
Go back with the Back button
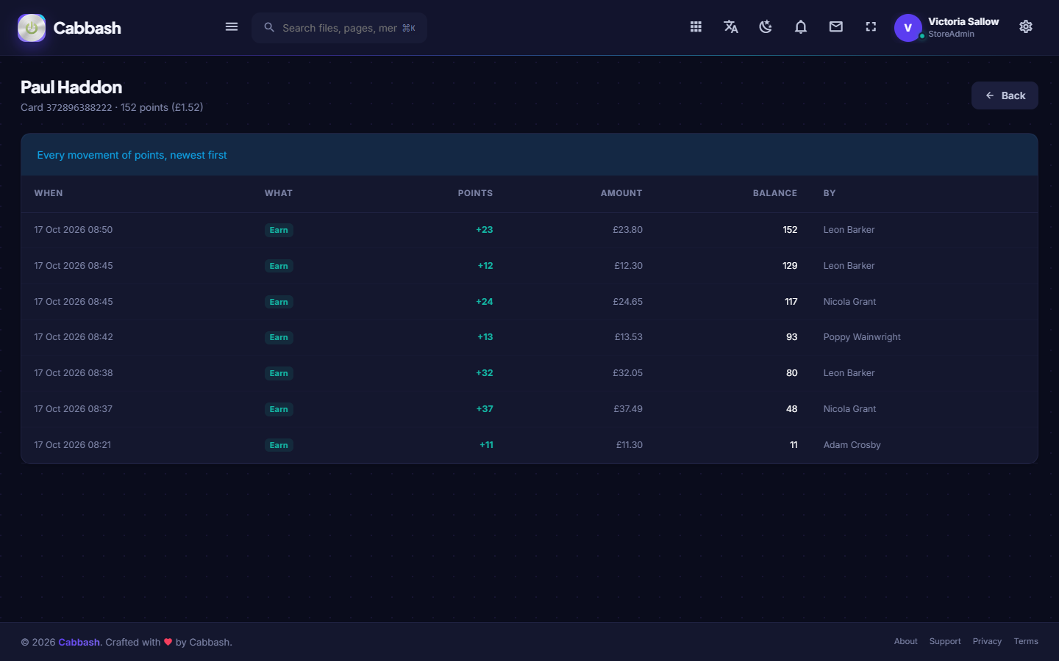click(1005, 95)
